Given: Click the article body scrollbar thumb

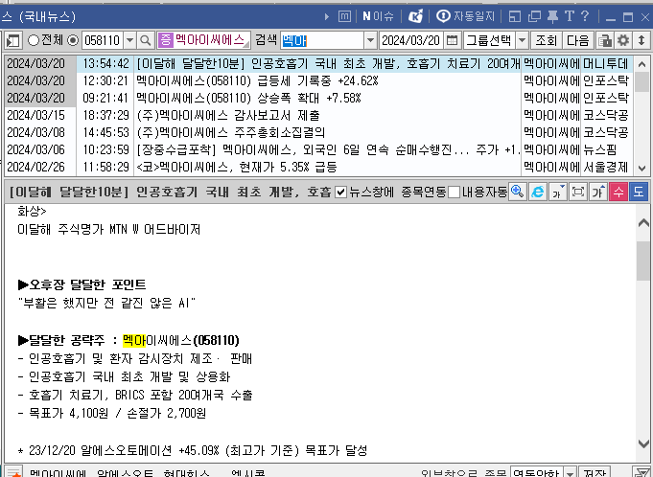Looking at the screenshot, I should coord(643,261).
